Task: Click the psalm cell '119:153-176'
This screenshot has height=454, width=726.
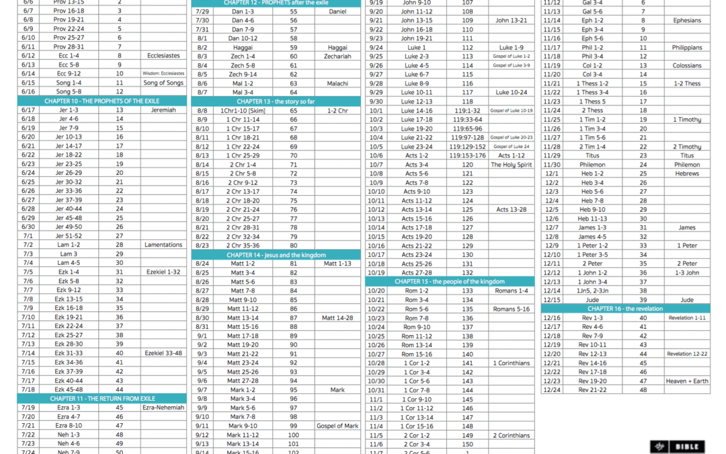Action: click(467, 155)
